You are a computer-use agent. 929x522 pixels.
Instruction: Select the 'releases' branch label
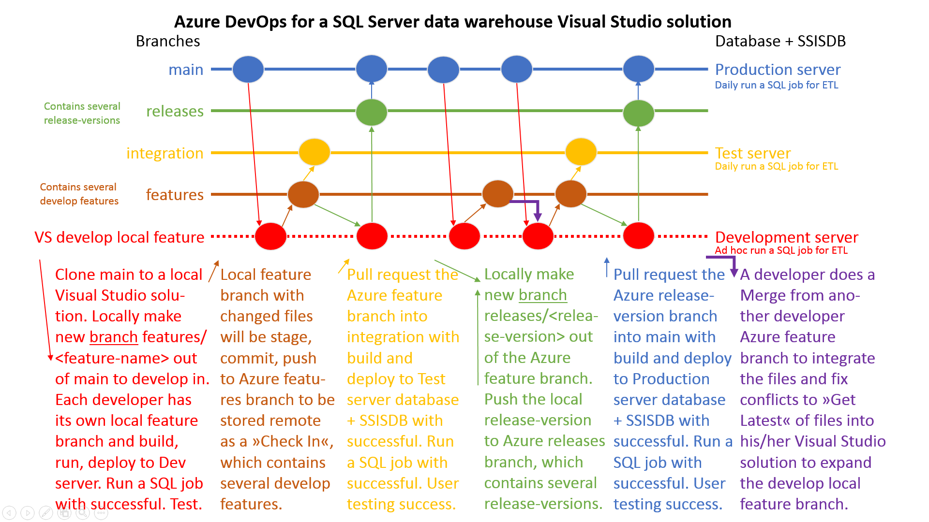175,111
